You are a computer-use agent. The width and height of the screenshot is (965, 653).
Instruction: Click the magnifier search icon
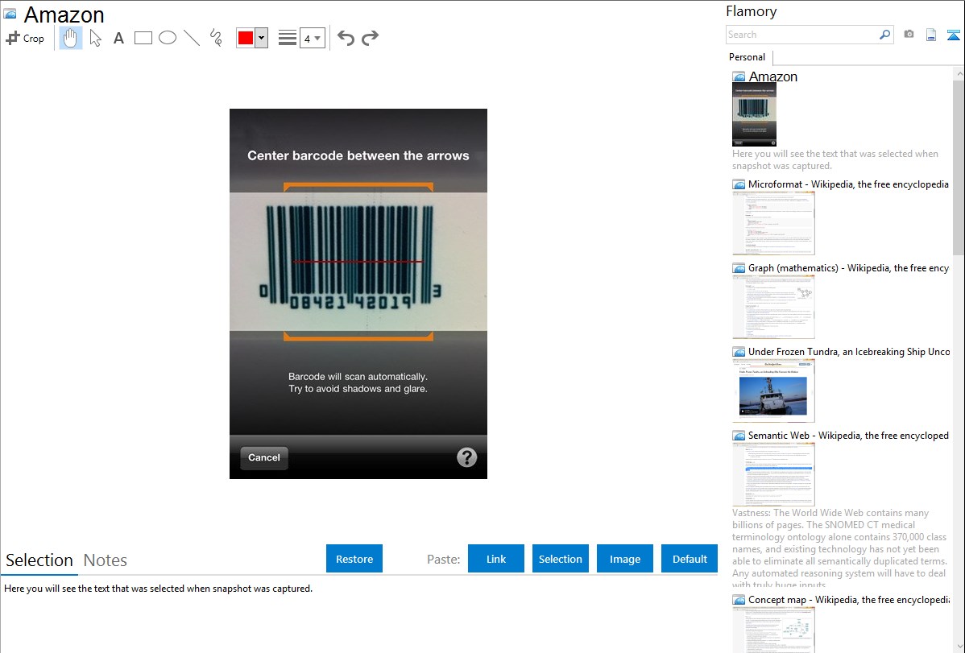(x=885, y=35)
